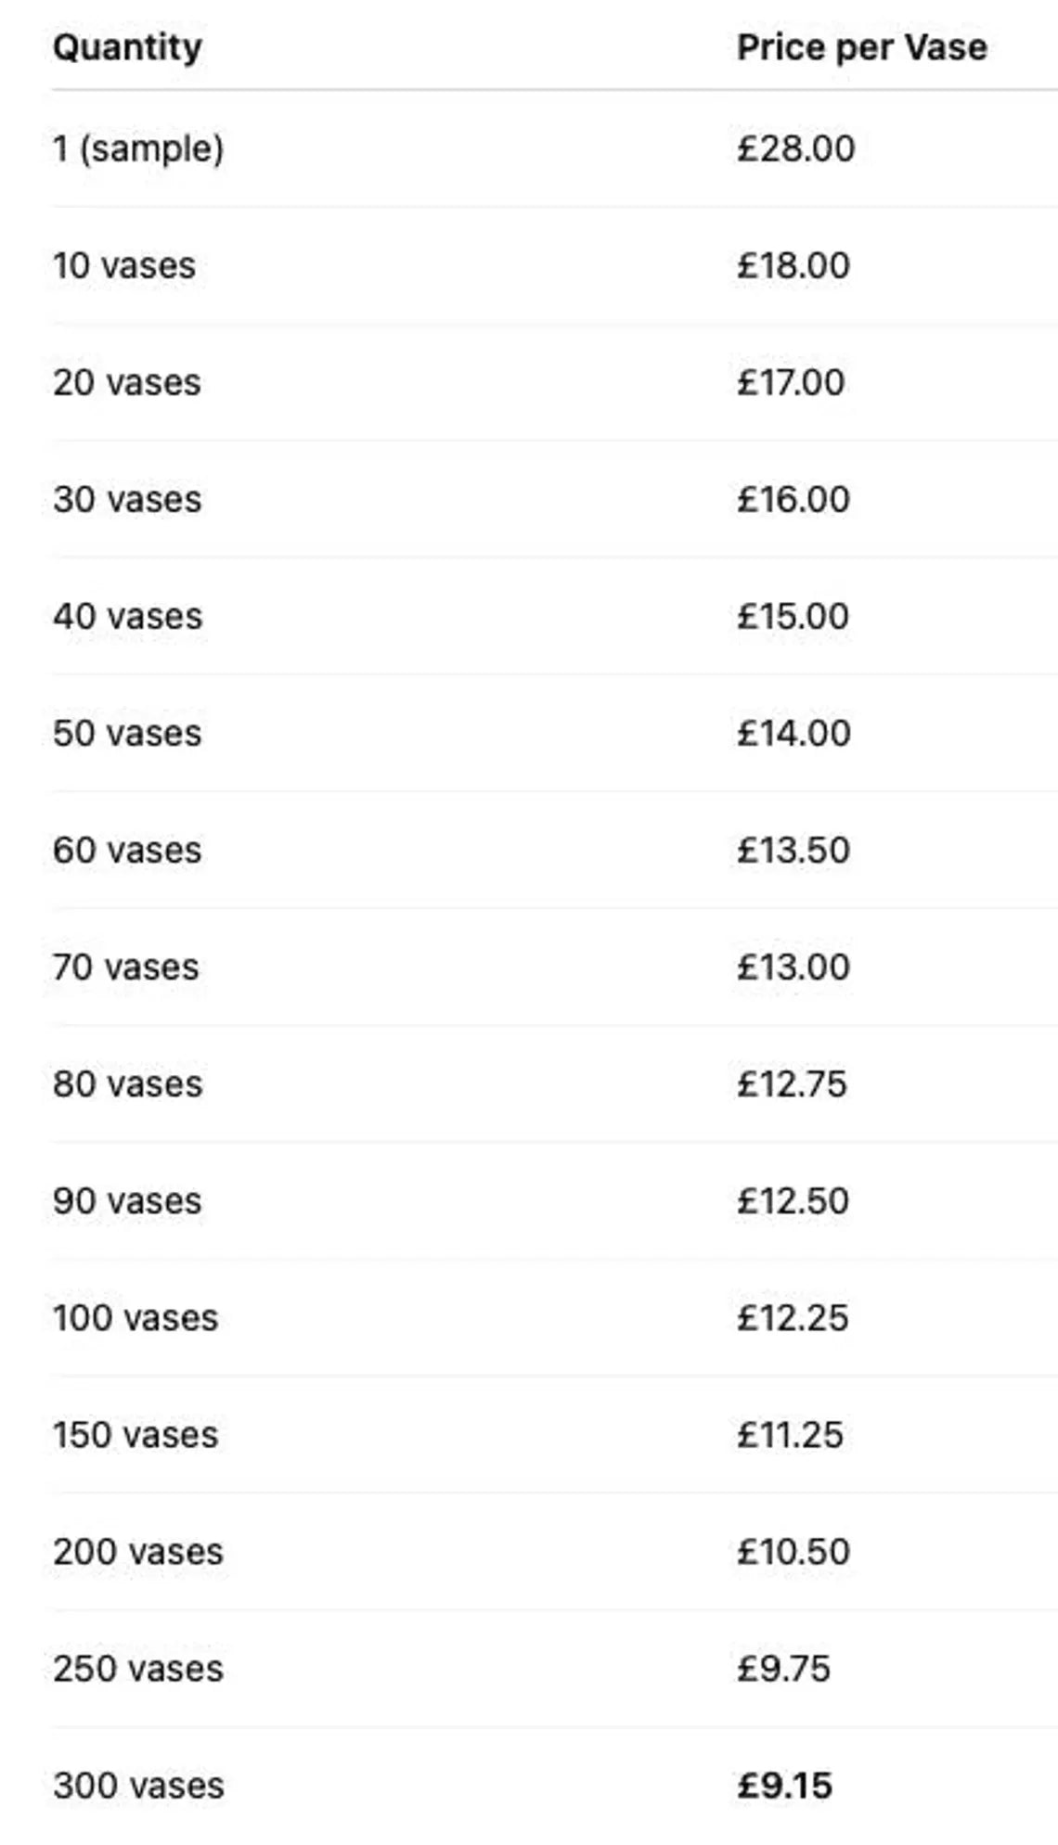This screenshot has height=1845, width=1058.
Task: Click the £11.25 price cell
Action: pyautogui.click(x=790, y=1434)
